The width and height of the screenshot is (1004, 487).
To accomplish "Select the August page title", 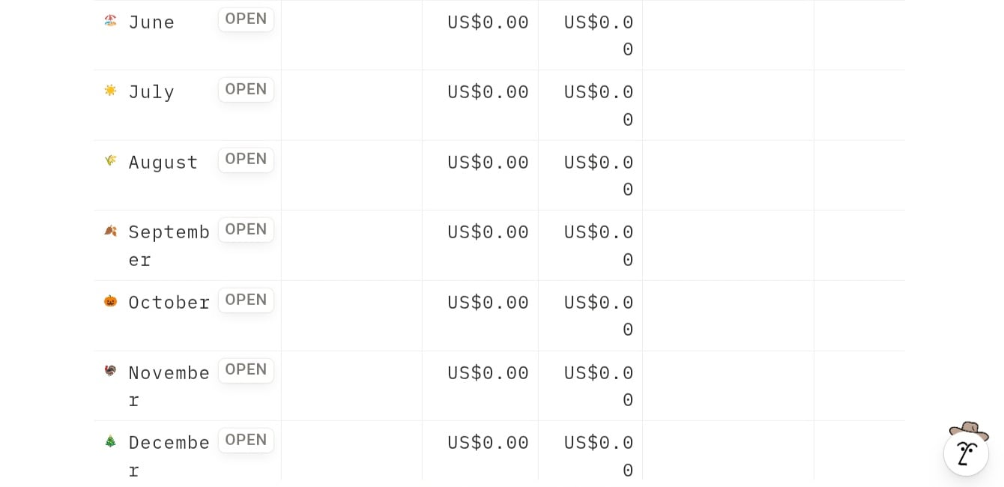I will pyautogui.click(x=163, y=163).
